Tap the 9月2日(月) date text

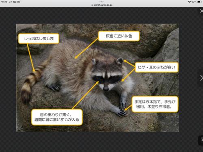pyautogui.click(x=15, y=2)
